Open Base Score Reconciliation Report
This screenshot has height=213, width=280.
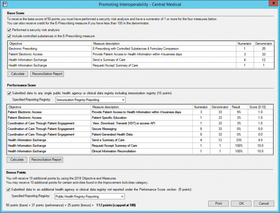tap(47, 74)
